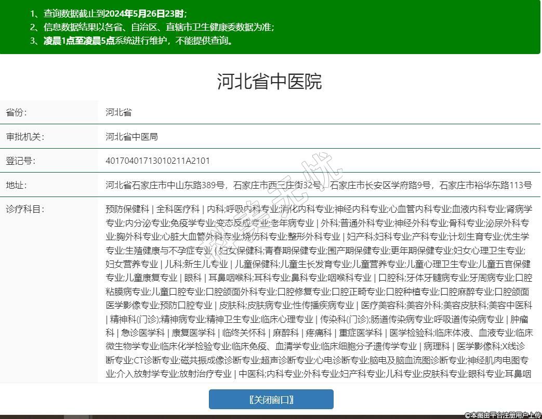Select the 省份 row label
The image size is (542, 419).
pyautogui.click(x=16, y=112)
